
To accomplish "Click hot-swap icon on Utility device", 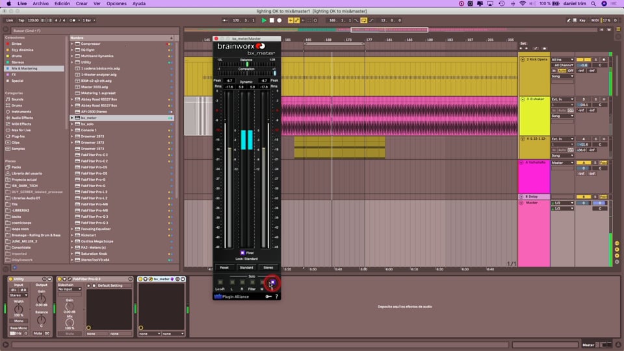I will (44, 279).
